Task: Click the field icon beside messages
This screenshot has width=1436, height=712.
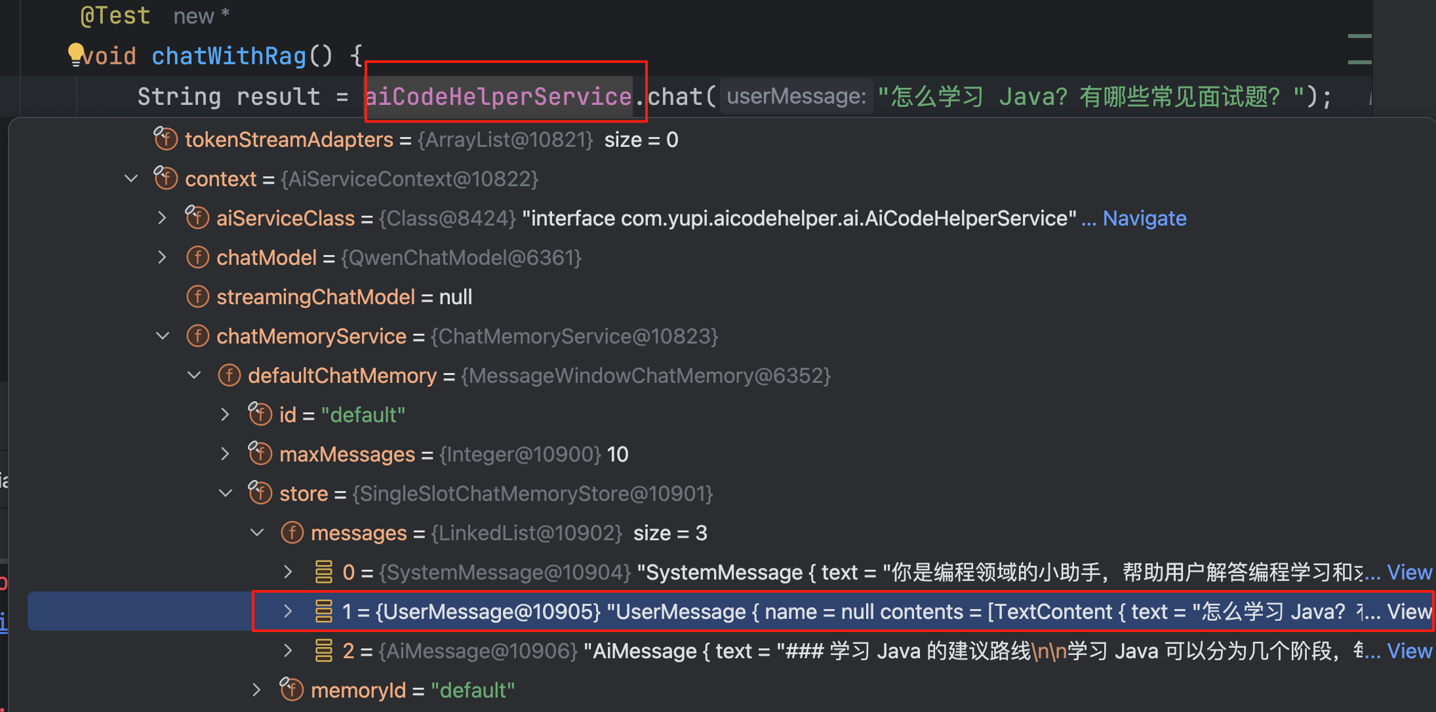Action: 292,532
